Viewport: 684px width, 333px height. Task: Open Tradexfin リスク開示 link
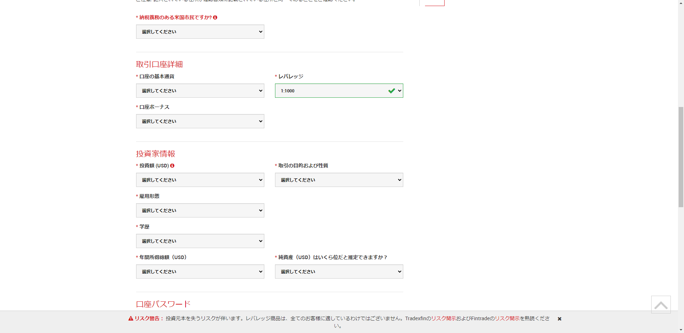444,318
